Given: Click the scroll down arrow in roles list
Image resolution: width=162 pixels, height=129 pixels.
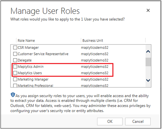Looking at the screenshot, I should (x=148, y=80).
